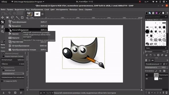Toggle the Предпросмотр checkbox

(2, 68)
